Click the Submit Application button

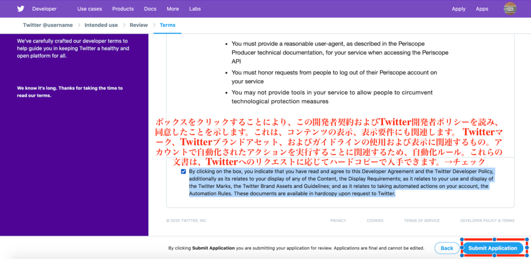coord(493,248)
